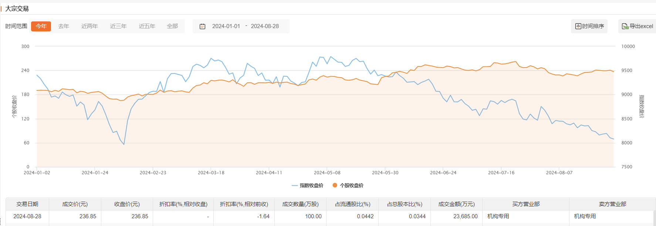Image resolution: width=656 pixels, height=226 pixels.
Task: Open end date picker 2024-08-28
Action: pyautogui.click(x=265, y=26)
